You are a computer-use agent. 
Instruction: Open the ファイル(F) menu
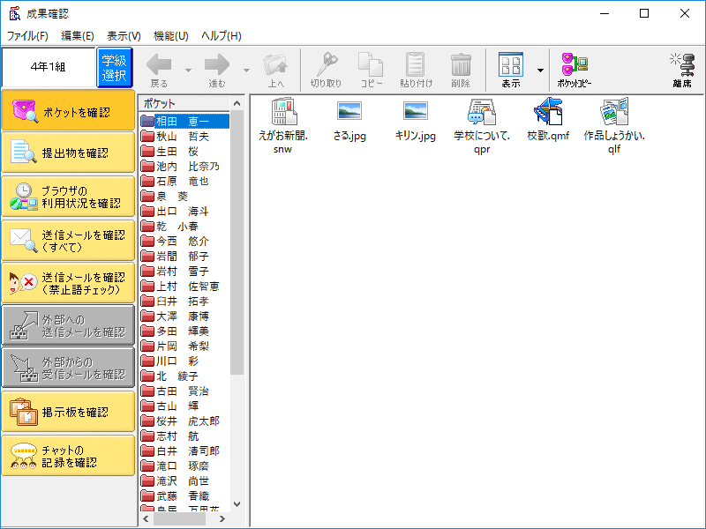point(27,36)
